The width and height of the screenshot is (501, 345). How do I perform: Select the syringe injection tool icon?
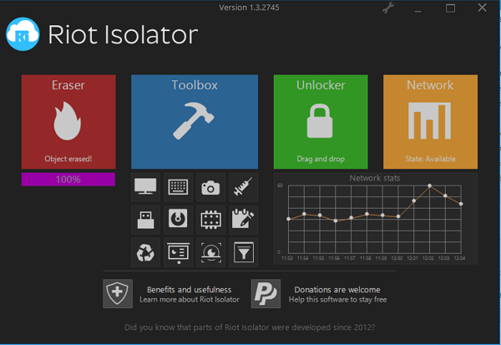(x=243, y=187)
